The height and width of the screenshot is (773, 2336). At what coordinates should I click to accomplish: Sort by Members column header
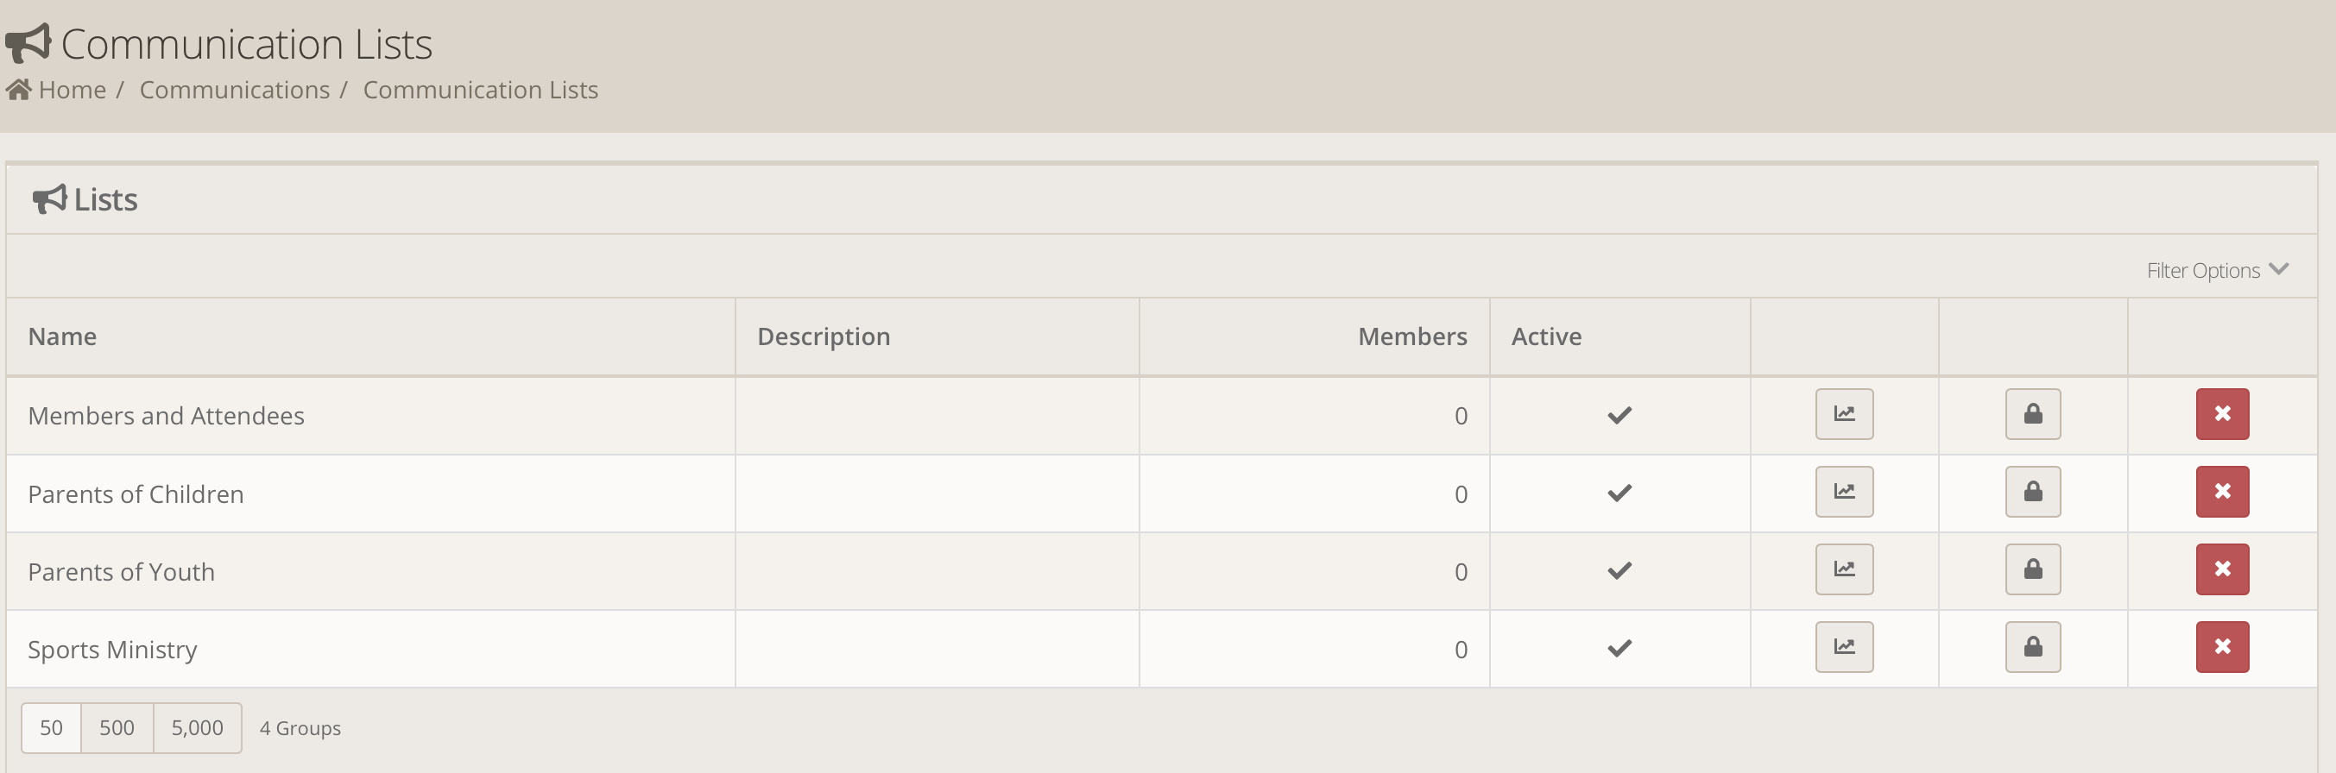1411,337
